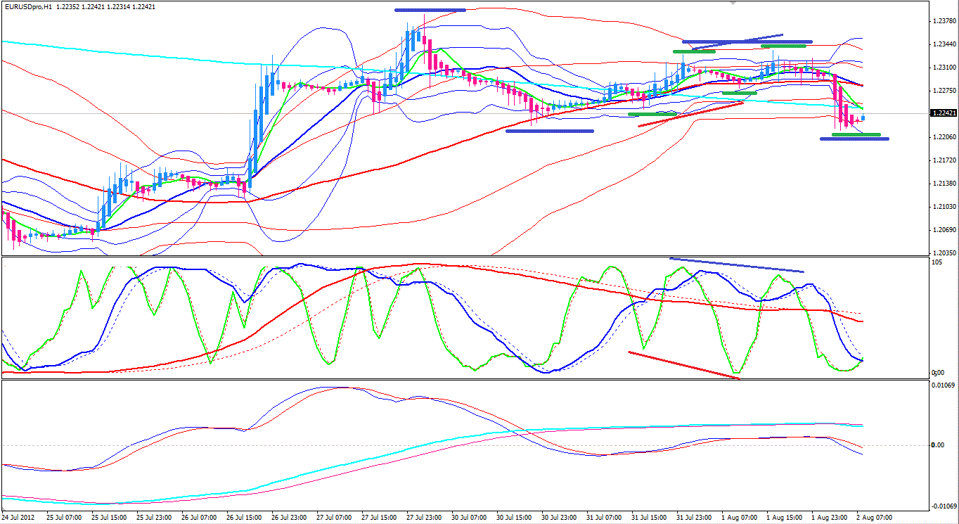Image resolution: width=959 pixels, height=524 pixels.
Task: Click the EURUSDpro,H1 chart title label
Action: click(x=28, y=6)
